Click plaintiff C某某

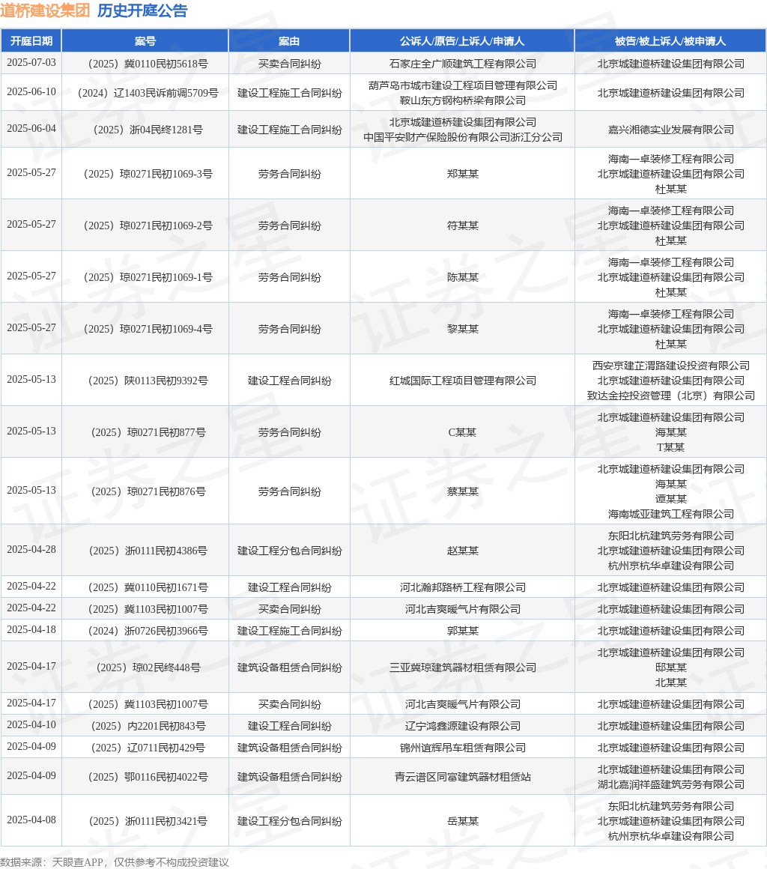(x=463, y=432)
